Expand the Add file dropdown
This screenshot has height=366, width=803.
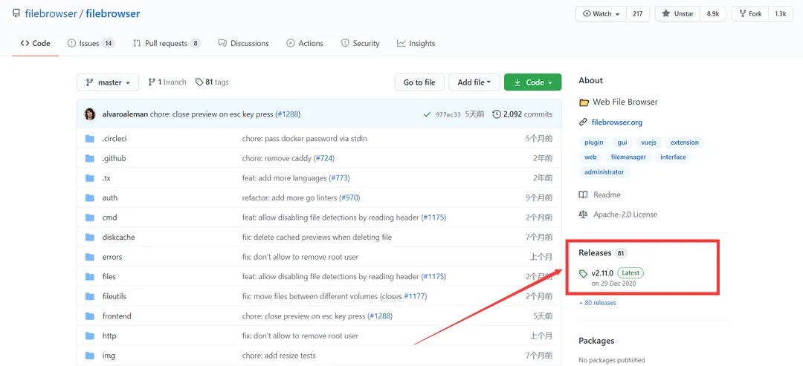point(474,82)
